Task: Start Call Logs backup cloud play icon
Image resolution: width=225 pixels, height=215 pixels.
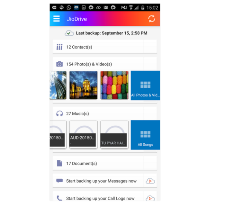Action: 150,198
